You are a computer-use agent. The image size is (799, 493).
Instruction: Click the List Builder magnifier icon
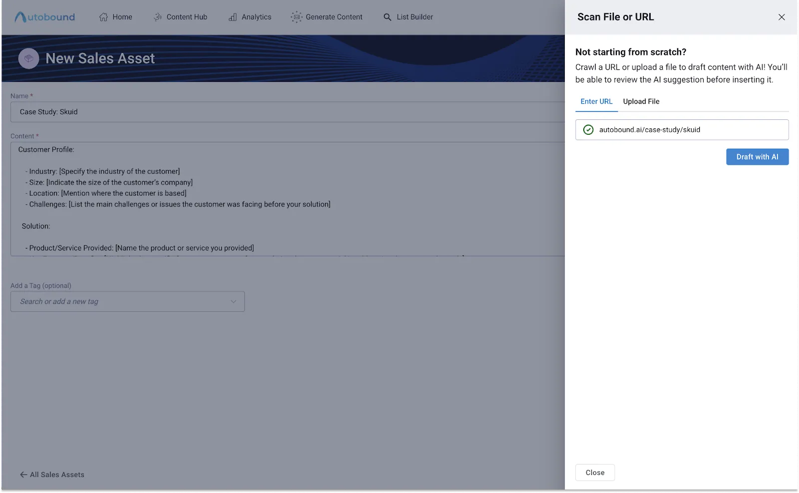coord(388,17)
